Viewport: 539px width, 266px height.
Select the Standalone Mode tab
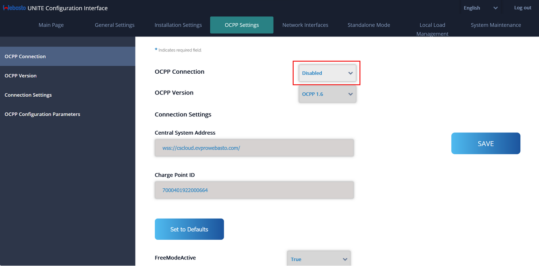(369, 25)
